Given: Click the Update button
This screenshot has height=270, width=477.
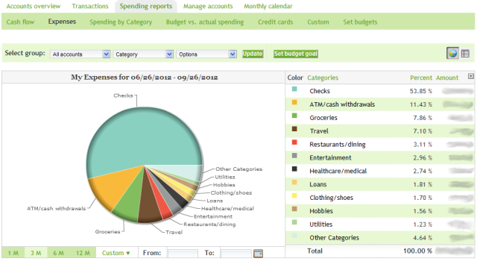Looking at the screenshot, I should 253,54.
